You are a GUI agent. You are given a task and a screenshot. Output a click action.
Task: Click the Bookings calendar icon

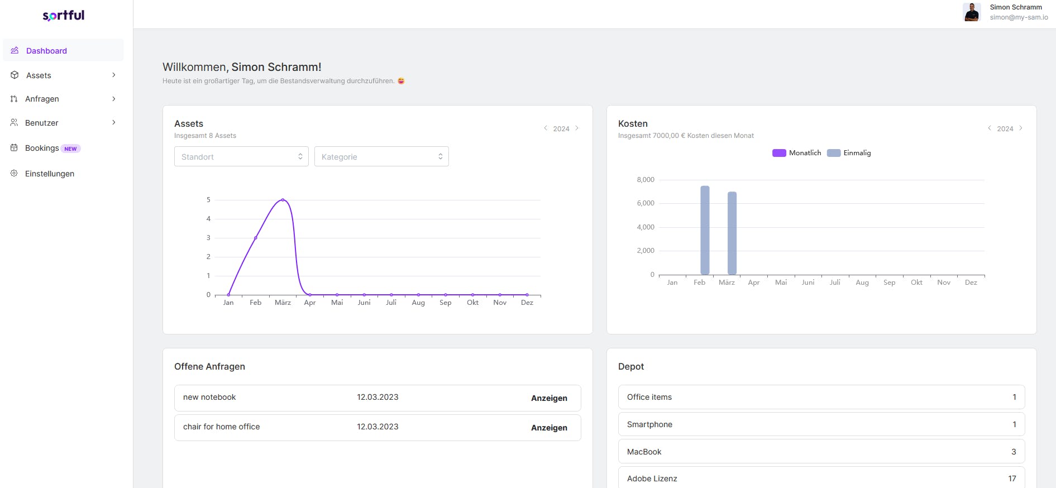coord(14,148)
